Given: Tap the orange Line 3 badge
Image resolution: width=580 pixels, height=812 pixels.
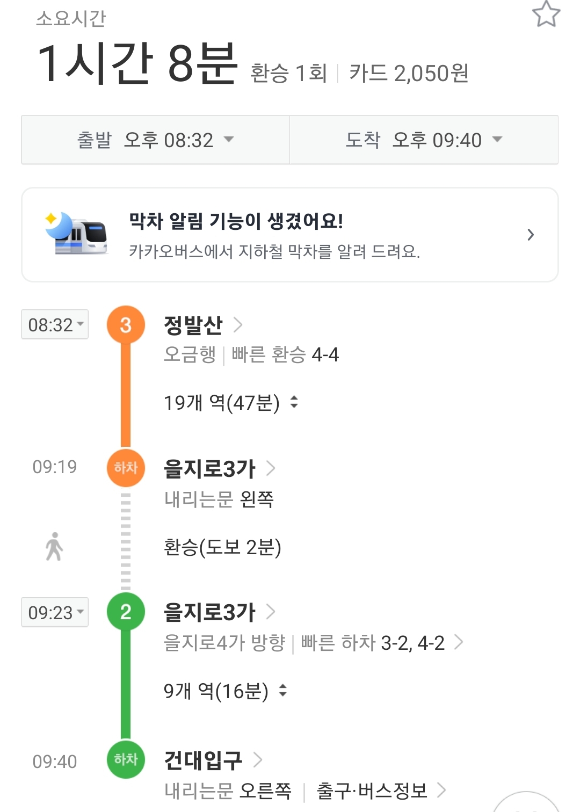Looking at the screenshot, I should coord(126,324).
